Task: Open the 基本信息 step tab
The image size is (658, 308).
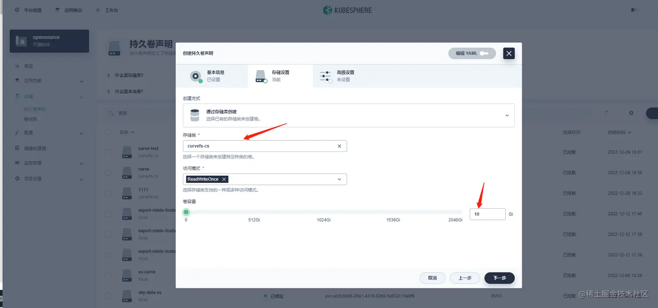Action: [212, 76]
